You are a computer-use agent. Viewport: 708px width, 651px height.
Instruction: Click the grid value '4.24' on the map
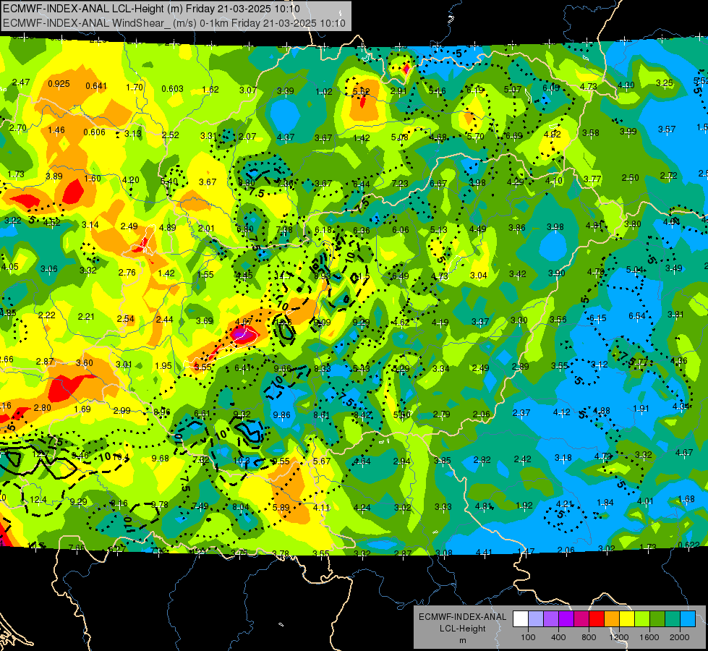pos(362,507)
